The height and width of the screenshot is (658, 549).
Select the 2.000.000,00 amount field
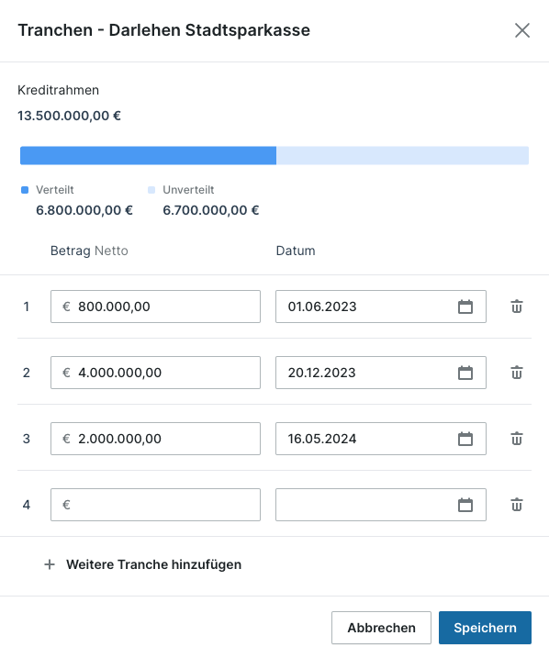tap(155, 439)
